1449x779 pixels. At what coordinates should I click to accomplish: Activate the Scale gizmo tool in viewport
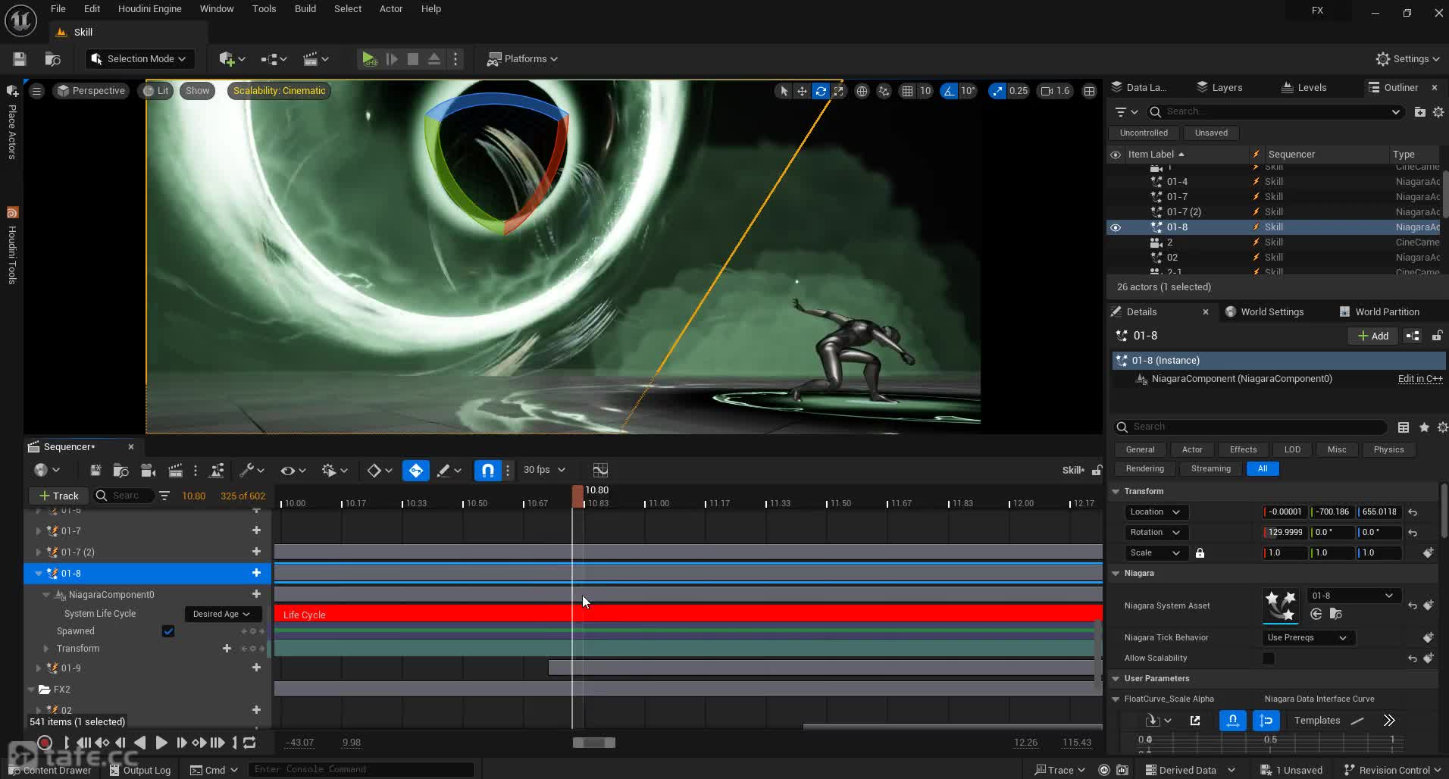pyautogui.click(x=838, y=91)
